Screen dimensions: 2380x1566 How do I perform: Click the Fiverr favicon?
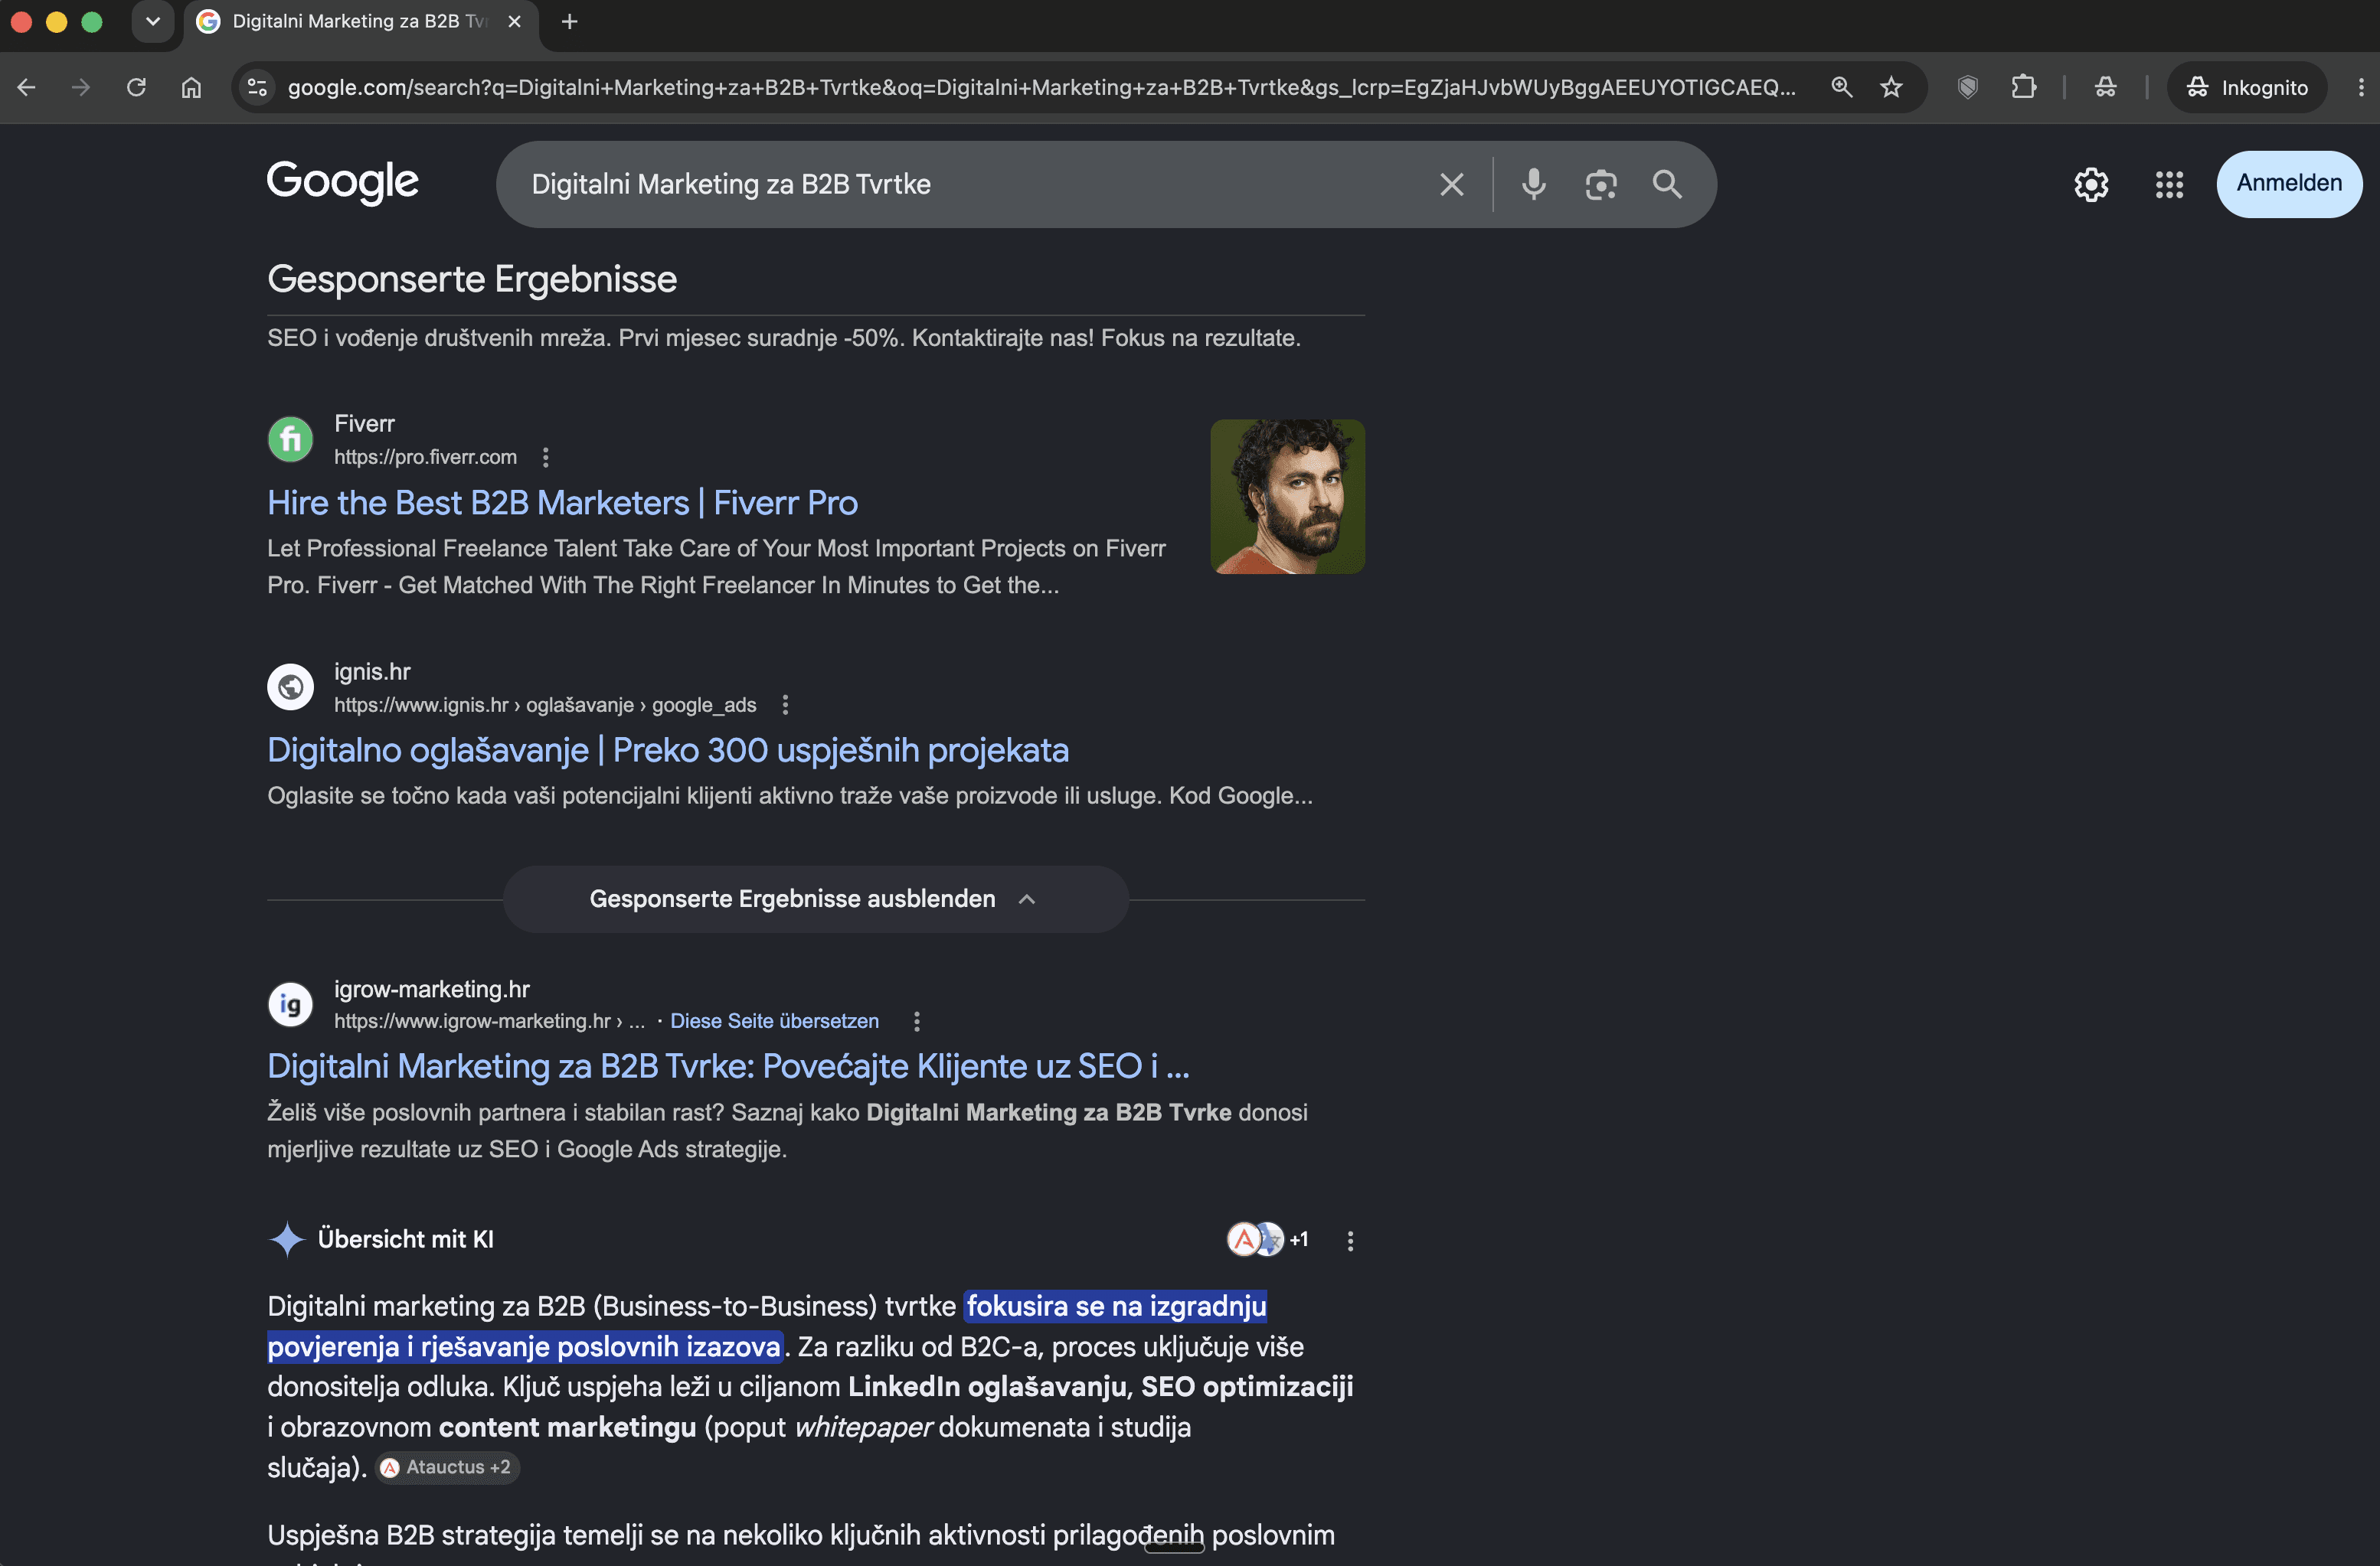pos(290,439)
